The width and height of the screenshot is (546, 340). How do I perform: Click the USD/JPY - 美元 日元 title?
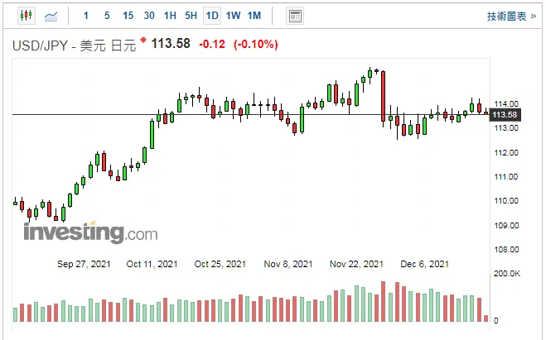pos(73,44)
